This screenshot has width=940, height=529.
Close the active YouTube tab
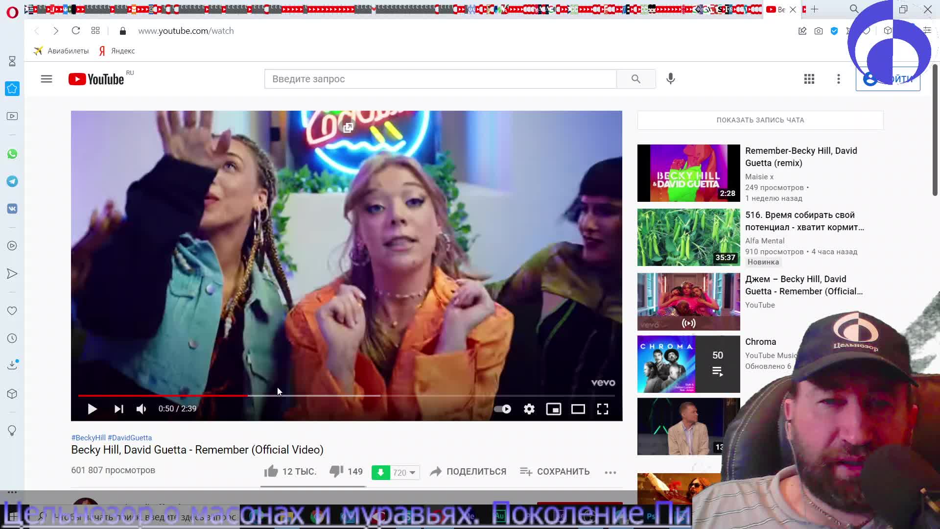[x=793, y=9]
